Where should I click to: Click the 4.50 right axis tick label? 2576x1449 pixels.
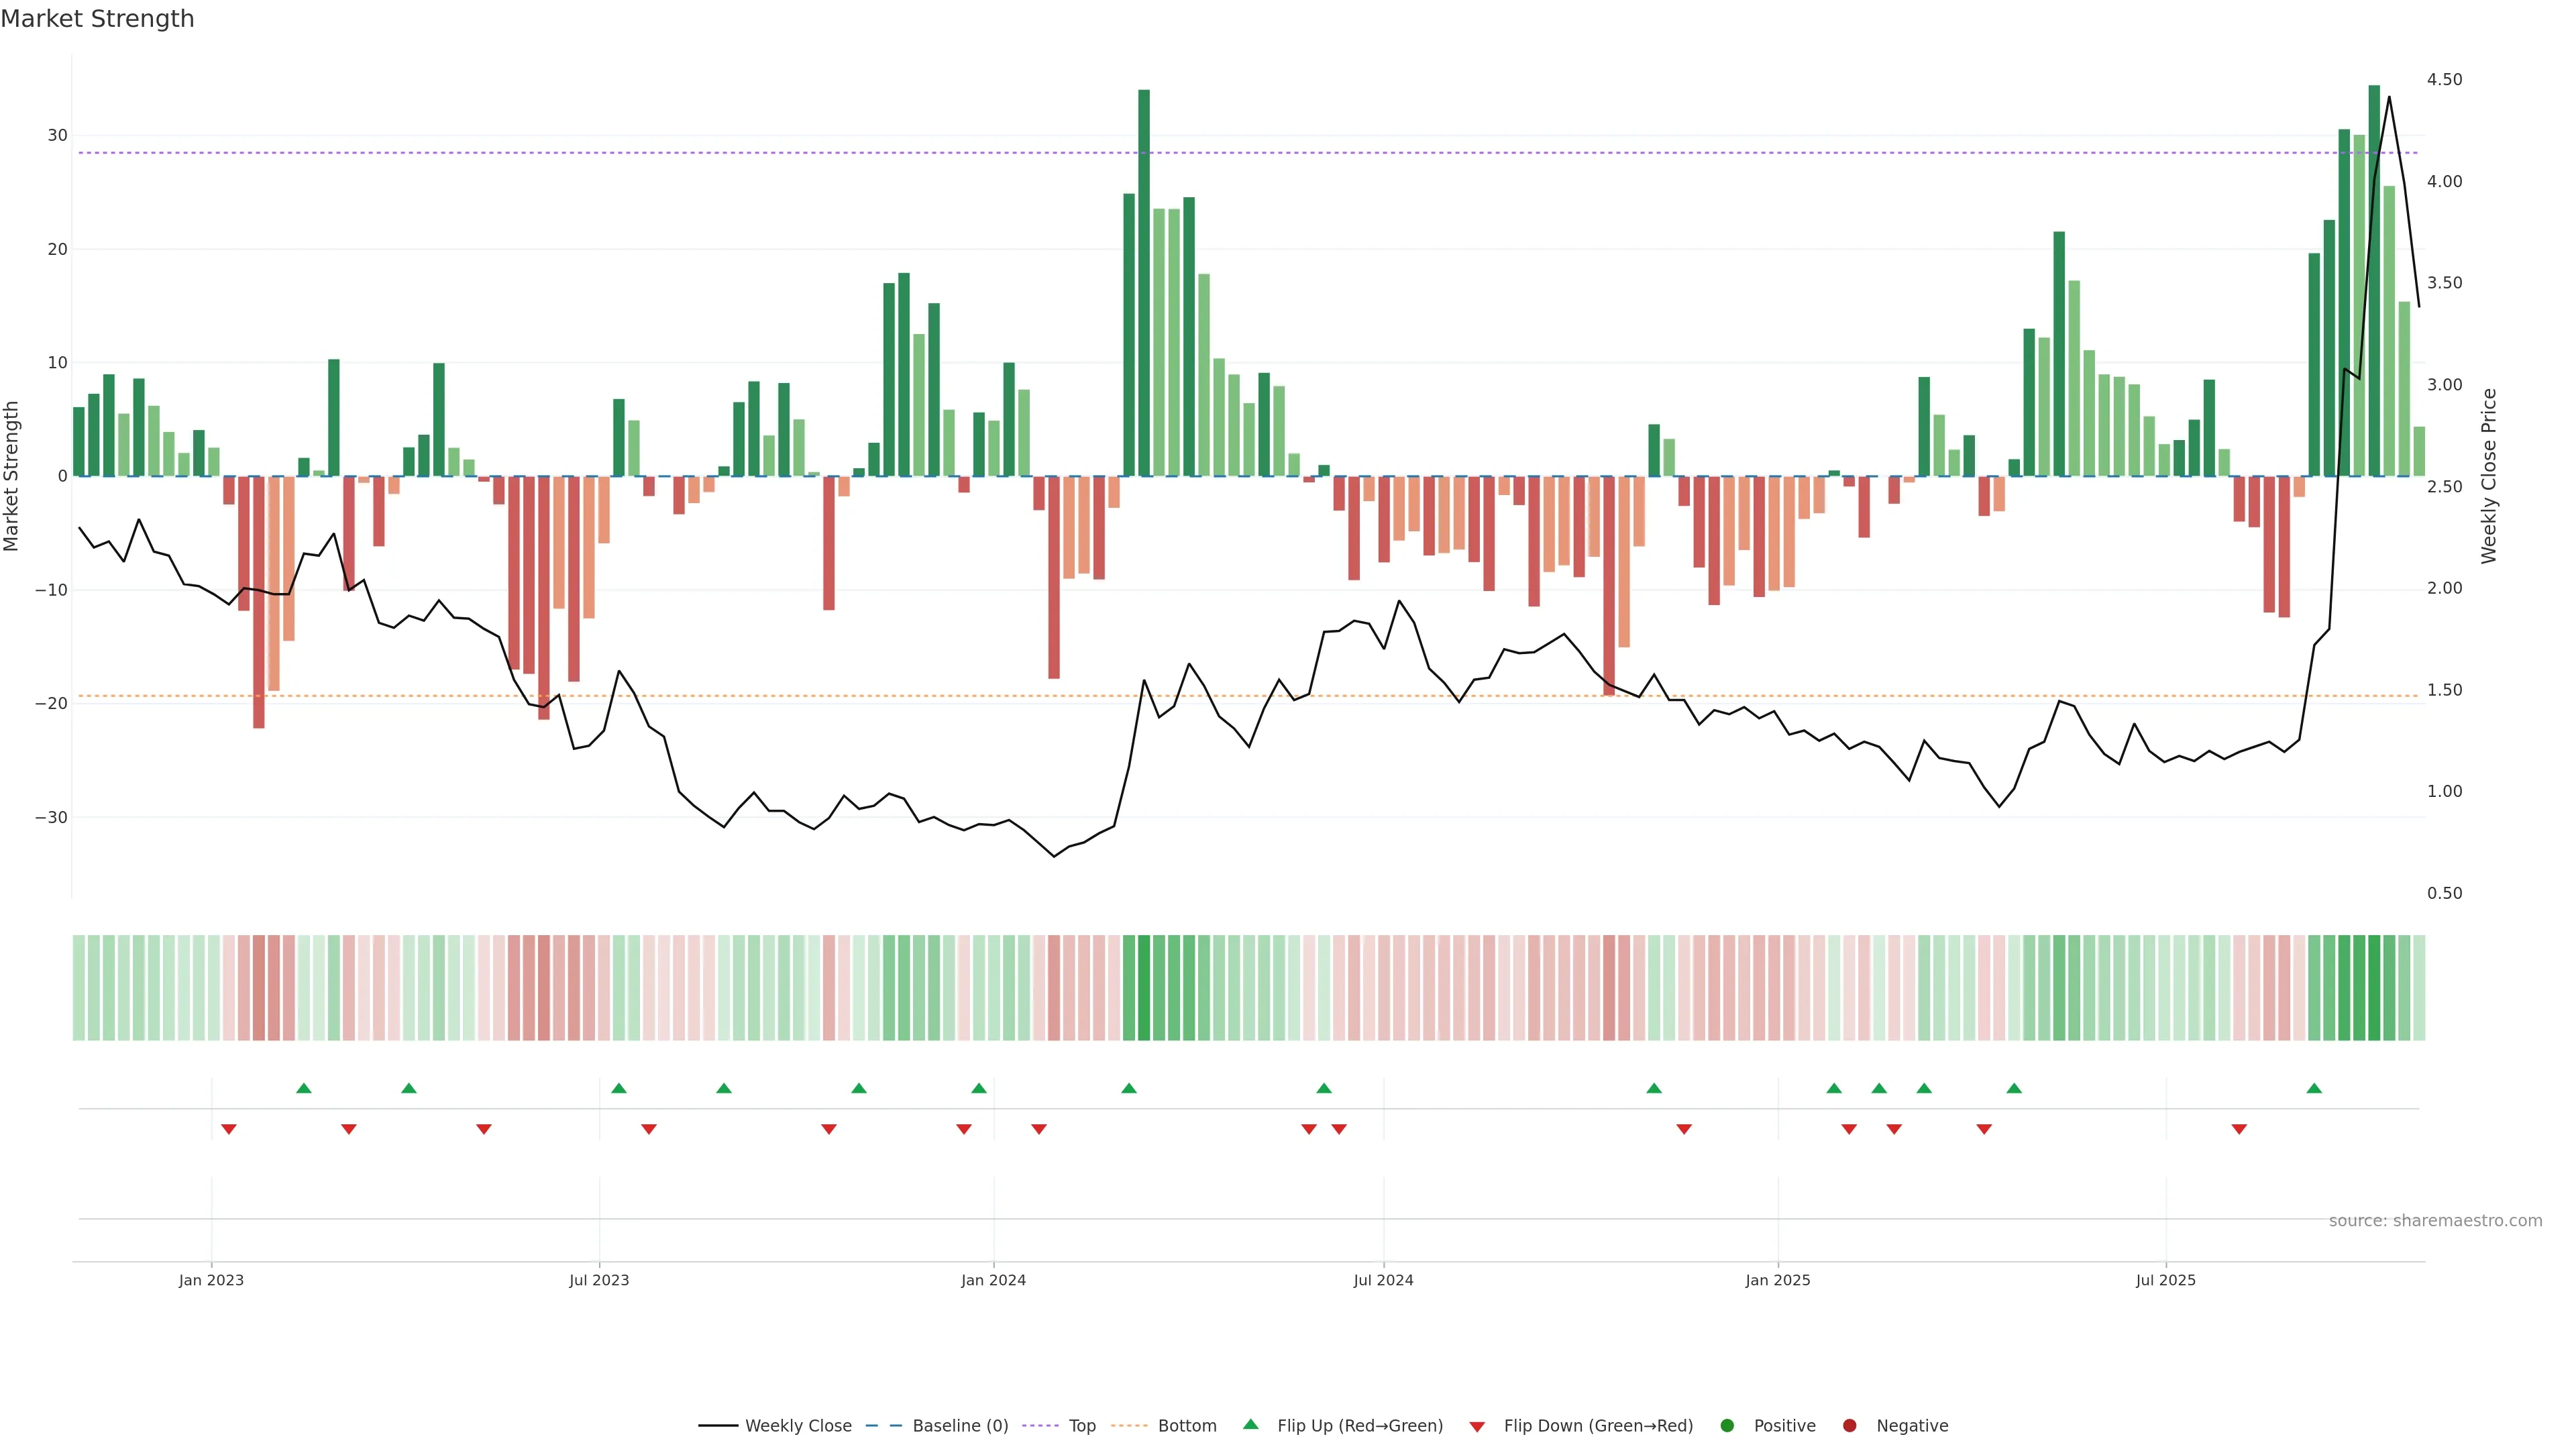coord(2444,79)
